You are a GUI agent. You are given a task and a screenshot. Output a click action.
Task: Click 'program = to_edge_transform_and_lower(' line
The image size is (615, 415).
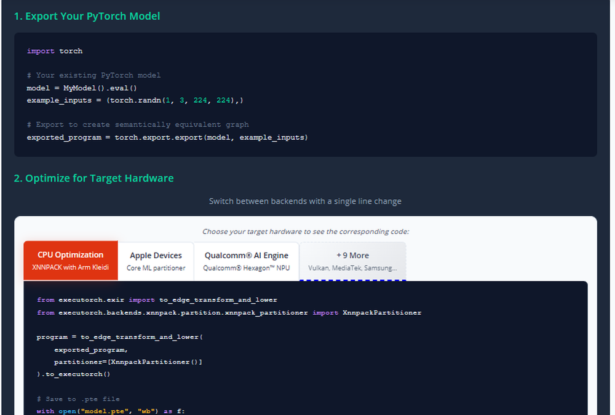120,337
